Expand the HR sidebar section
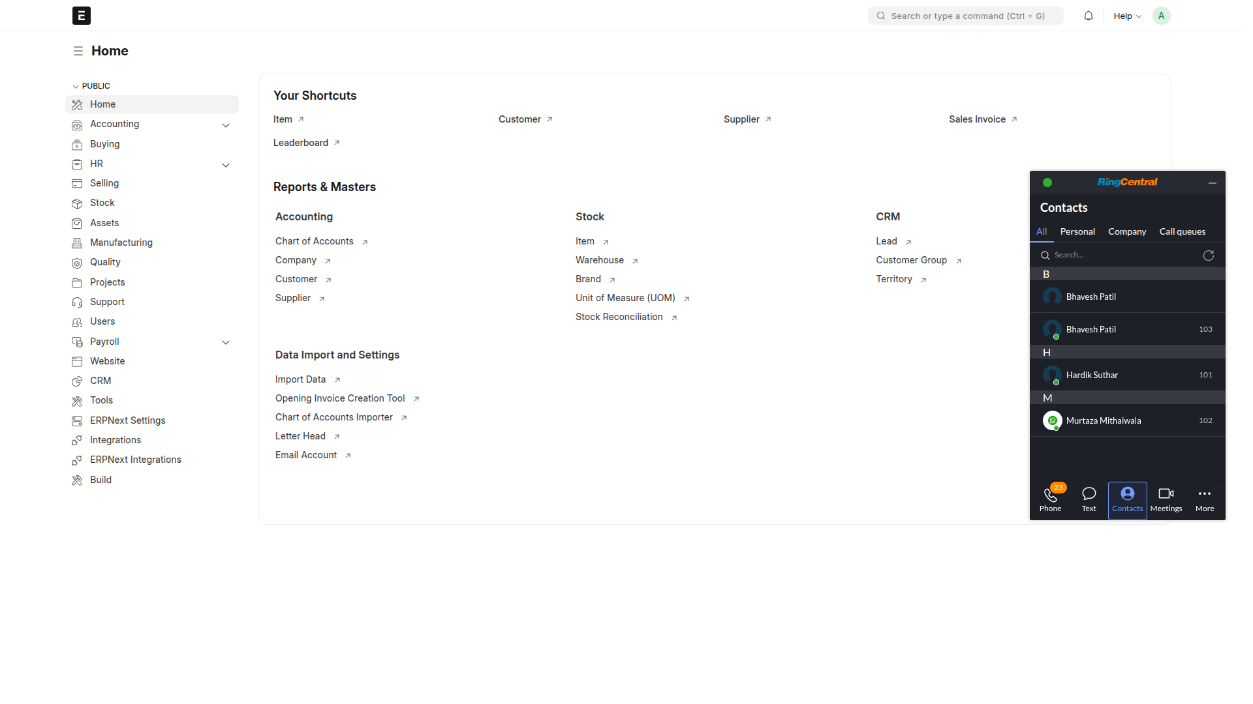Screen dimensions: 1253x704 226,165
